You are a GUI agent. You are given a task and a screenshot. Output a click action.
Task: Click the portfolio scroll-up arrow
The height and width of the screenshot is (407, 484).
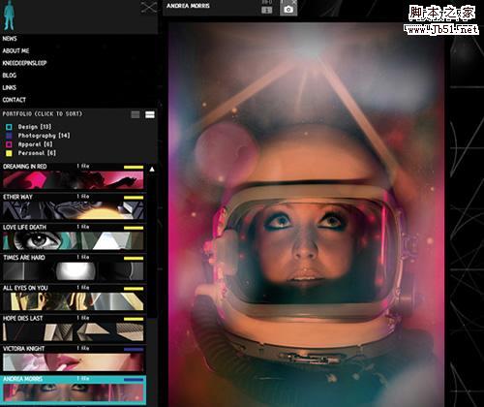click(152, 169)
